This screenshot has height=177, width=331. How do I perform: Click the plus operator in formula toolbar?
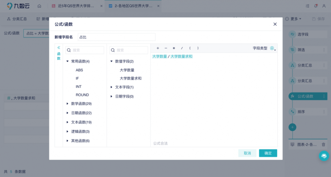(158, 48)
